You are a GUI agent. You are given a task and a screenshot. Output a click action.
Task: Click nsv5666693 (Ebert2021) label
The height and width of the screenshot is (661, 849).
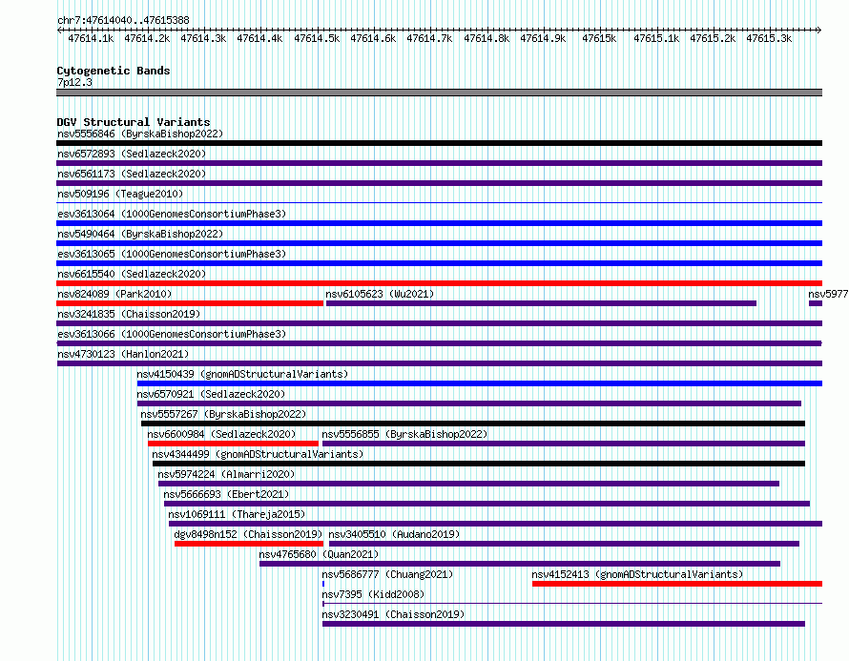coord(226,494)
